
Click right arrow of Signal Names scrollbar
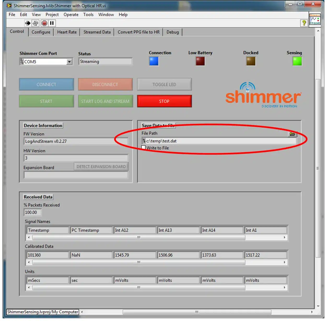pos(284,237)
